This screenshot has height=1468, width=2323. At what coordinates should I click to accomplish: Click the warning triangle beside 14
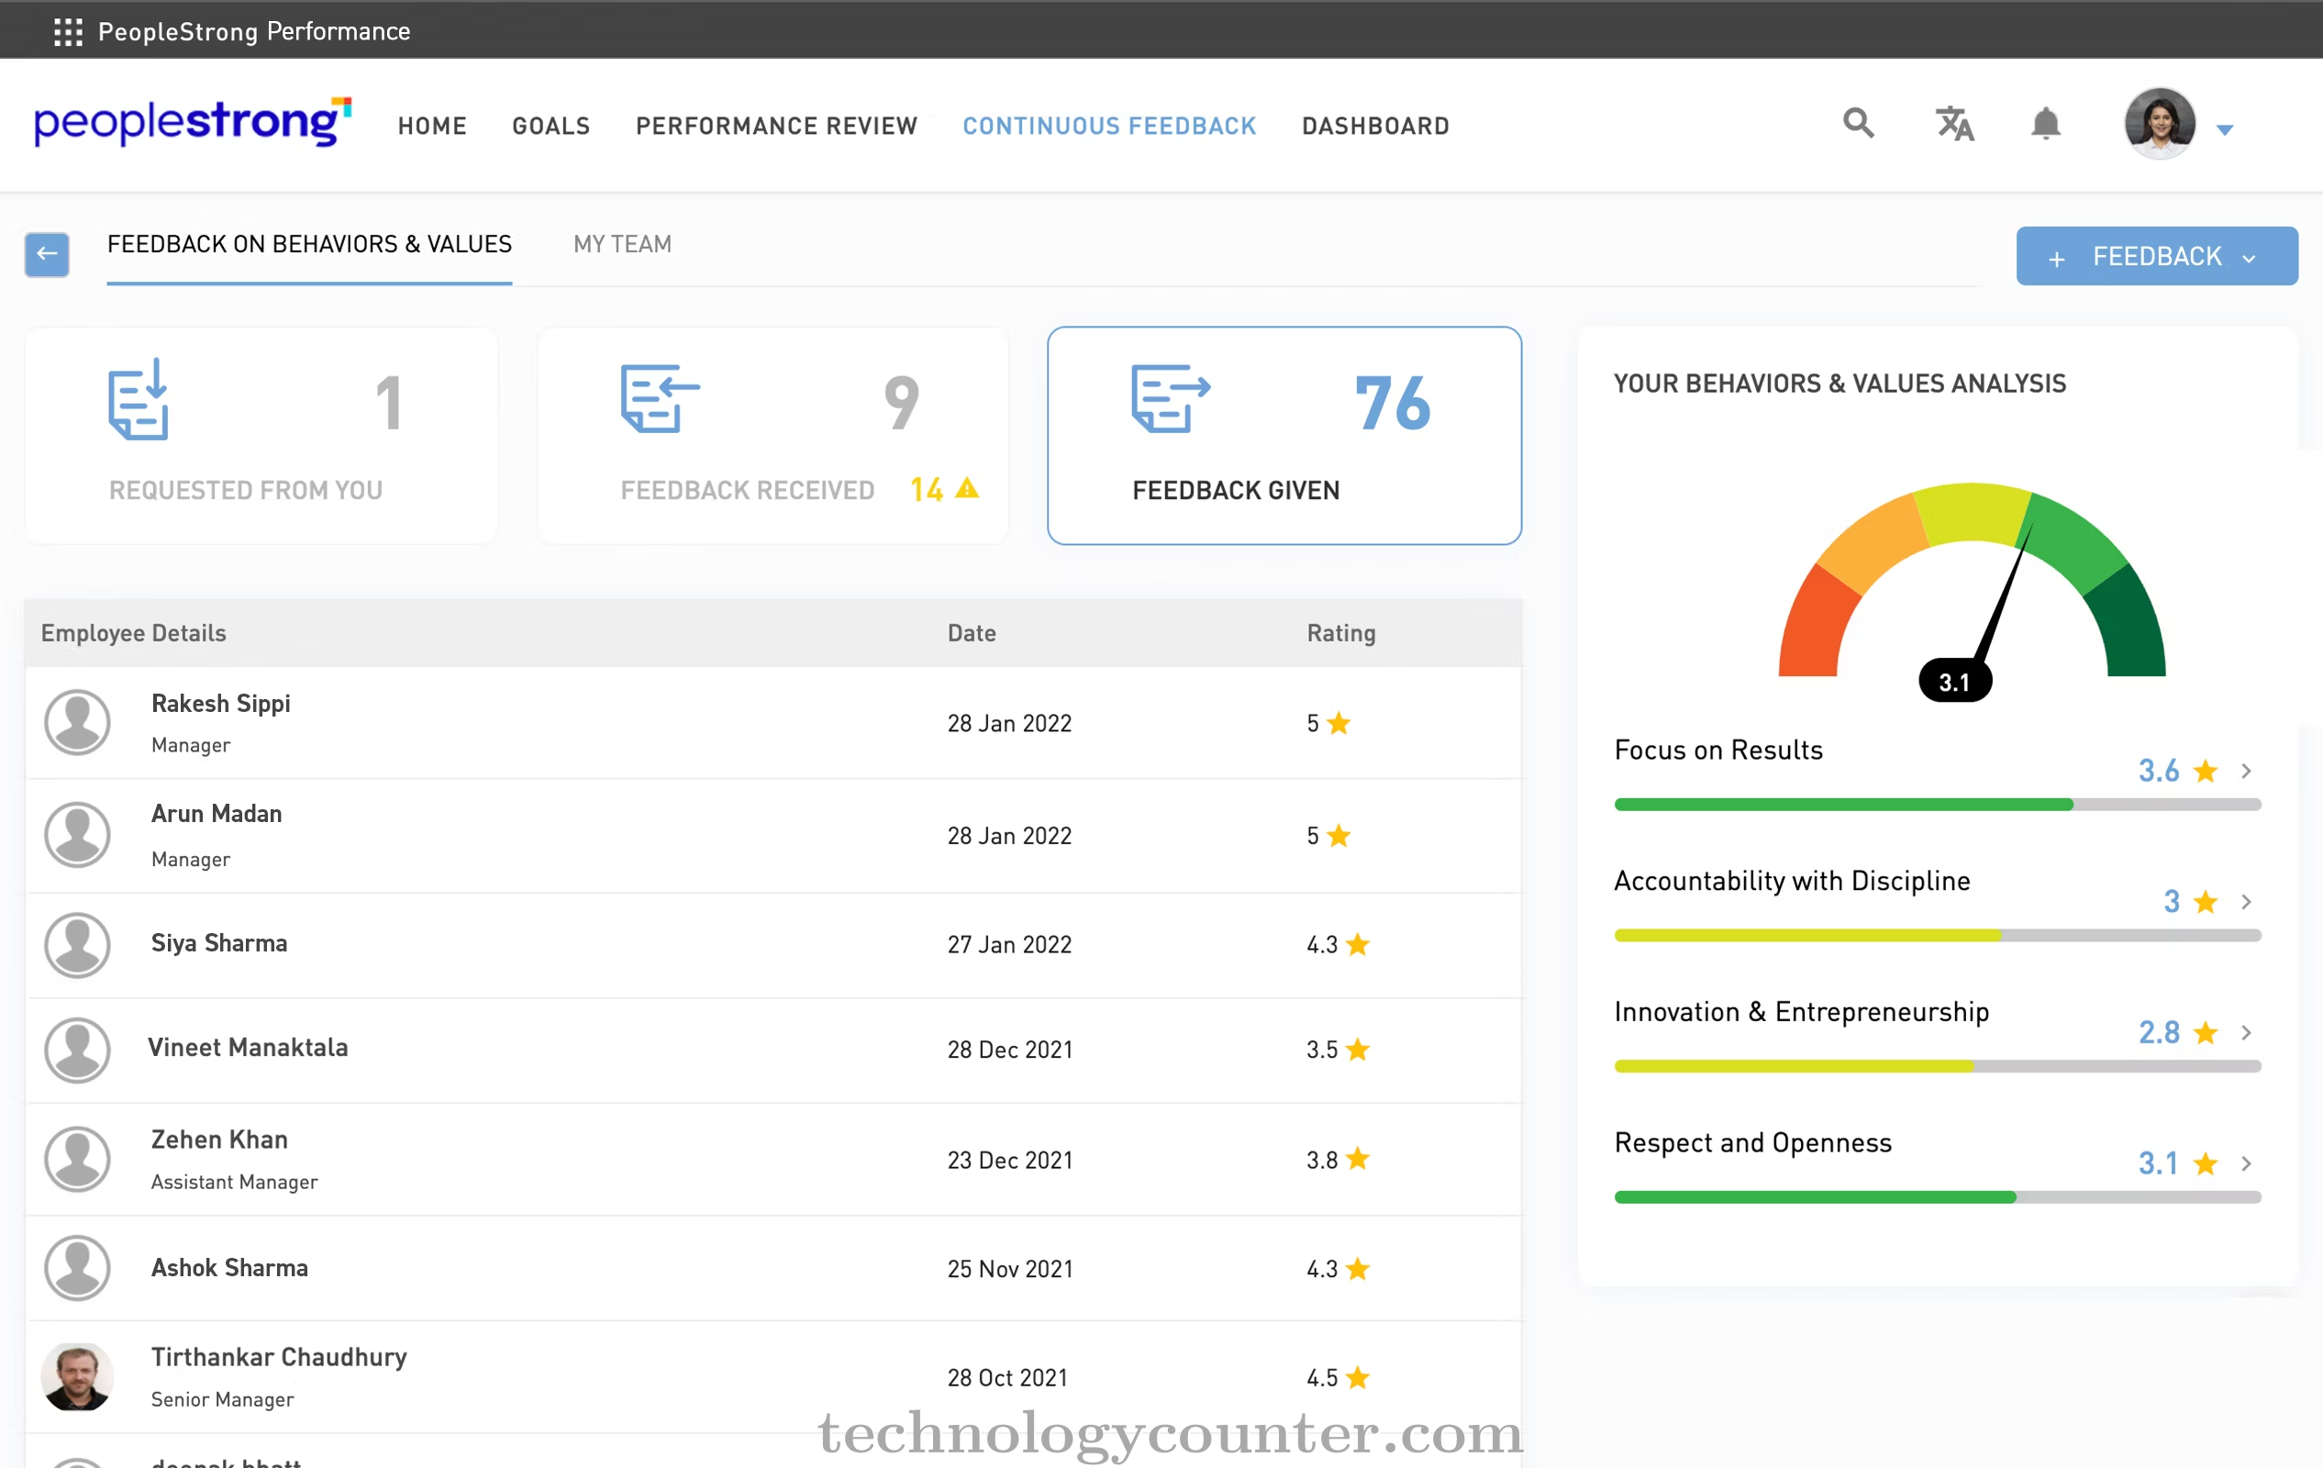[x=967, y=489]
